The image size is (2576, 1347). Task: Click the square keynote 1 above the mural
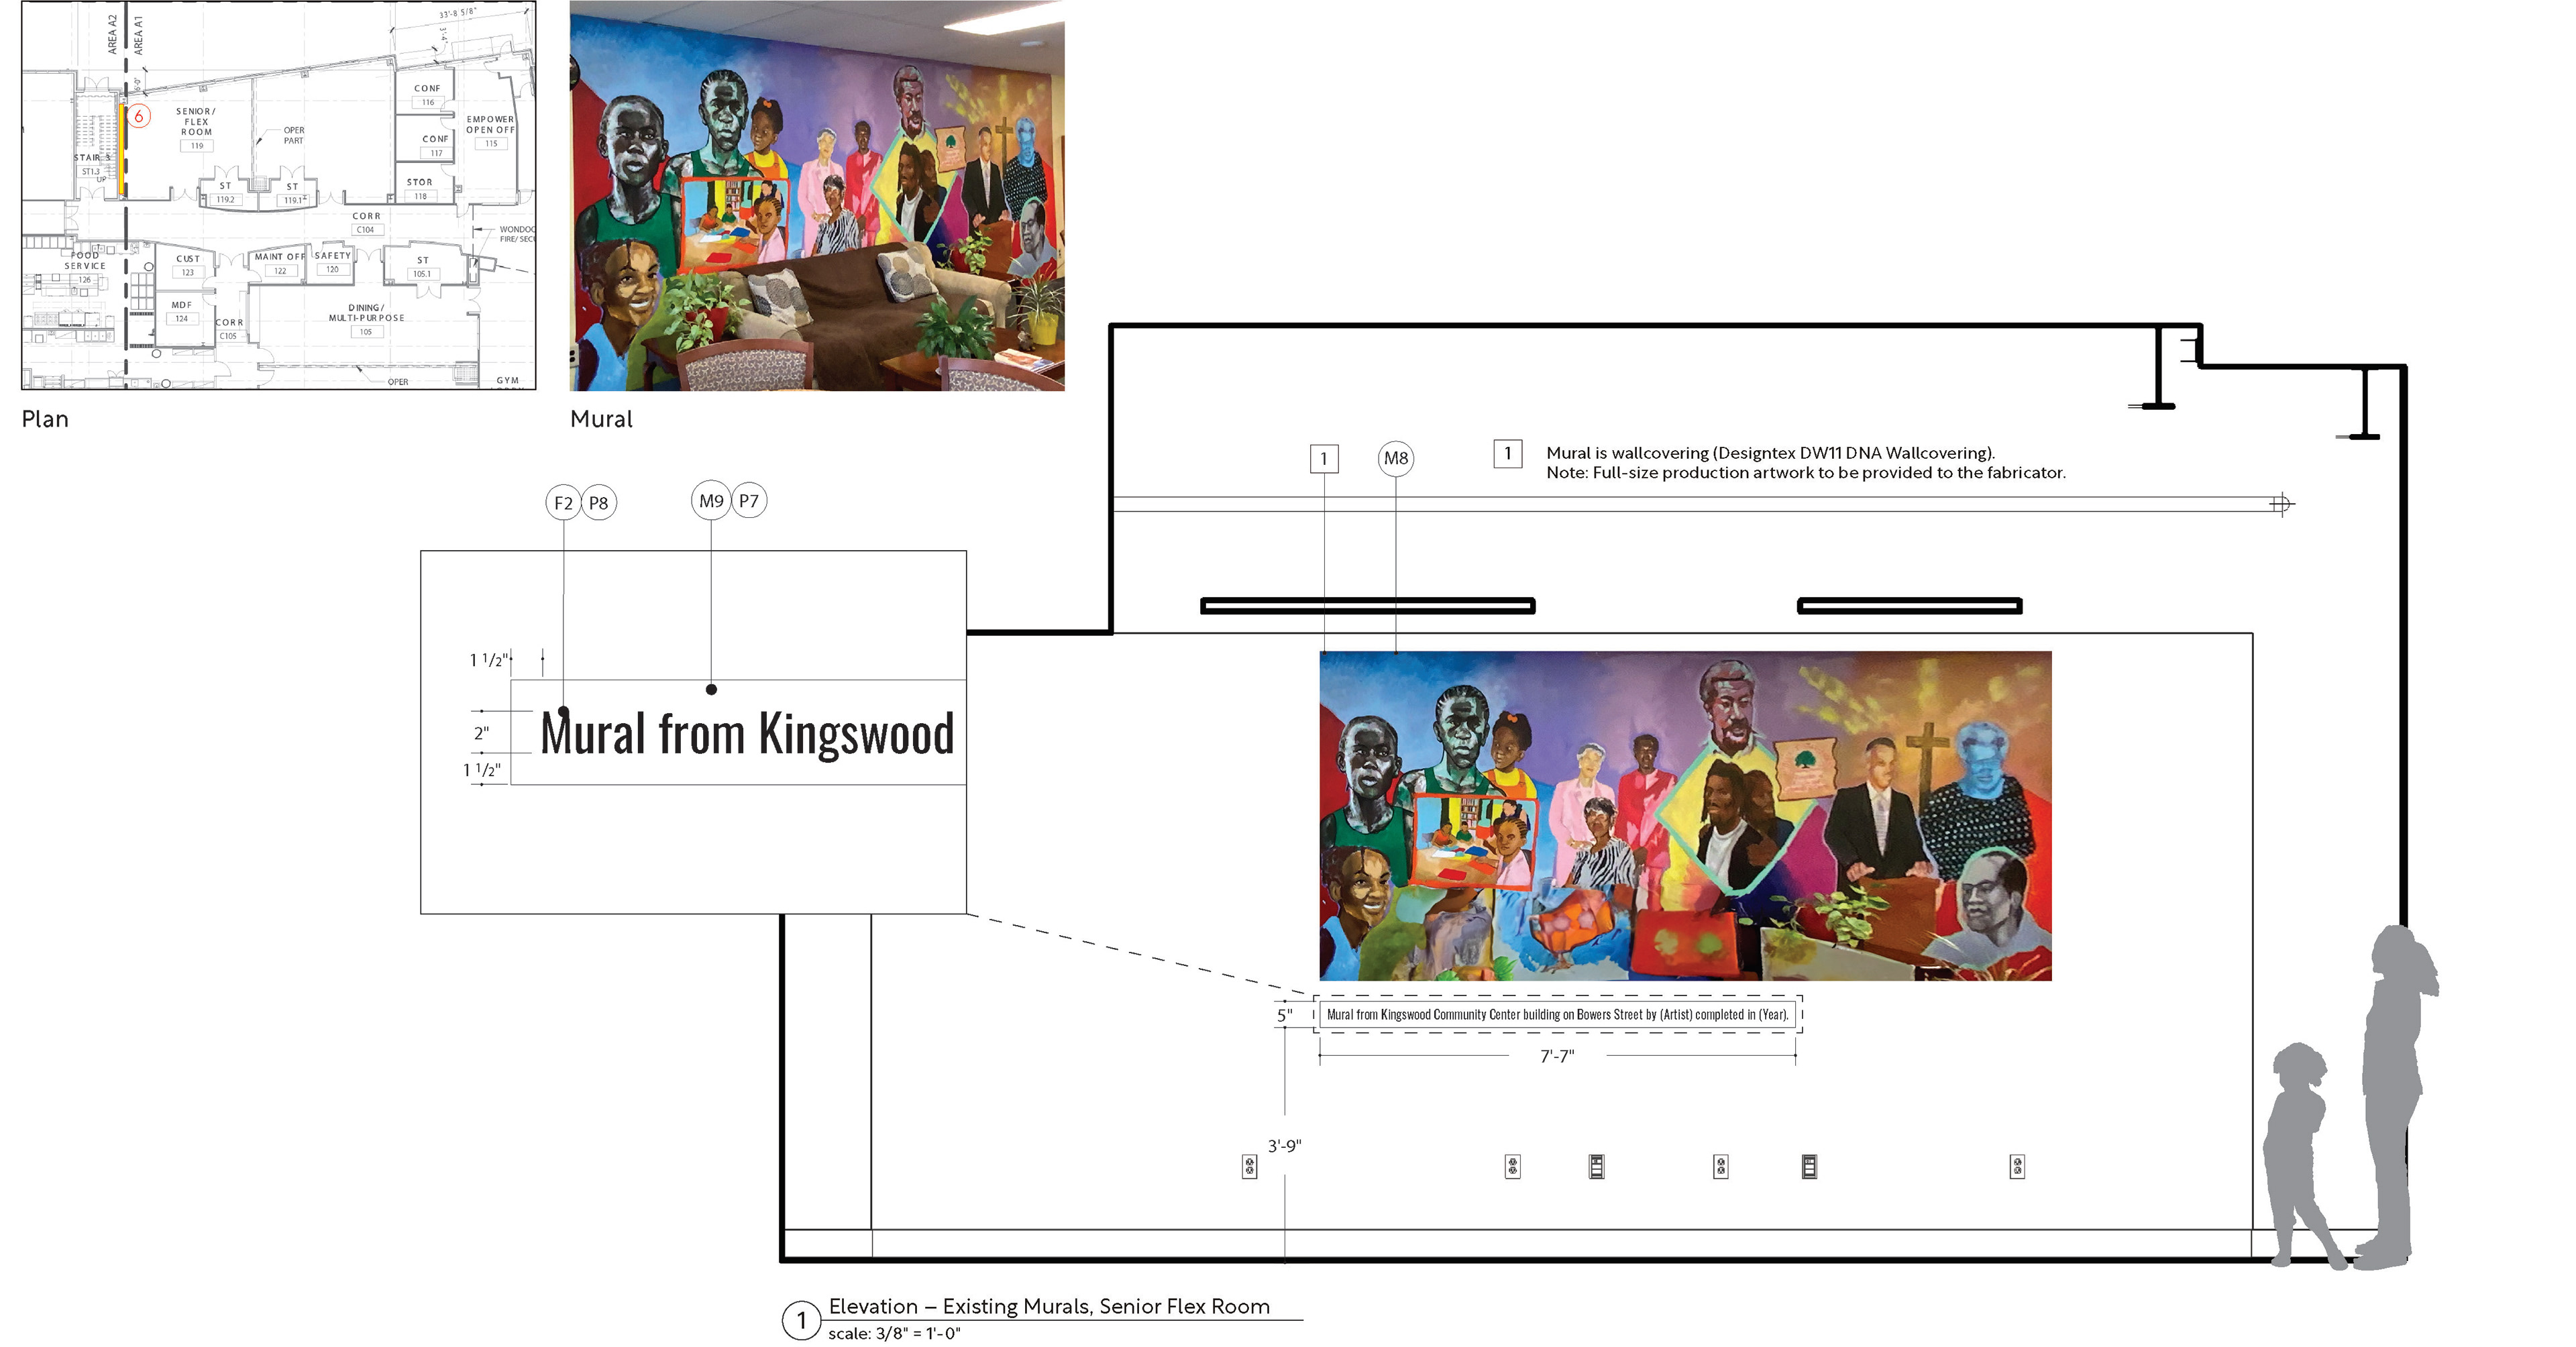pyautogui.click(x=1324, y=459)
